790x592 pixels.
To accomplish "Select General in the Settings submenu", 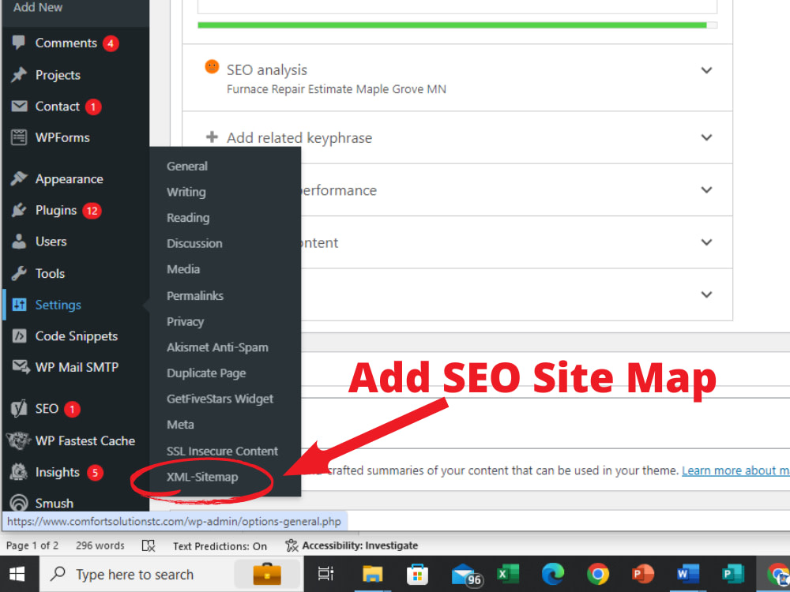I will (x=187, y=166).
